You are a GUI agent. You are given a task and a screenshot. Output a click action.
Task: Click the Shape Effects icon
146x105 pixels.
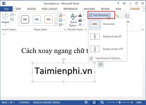(x=60, y=24)
